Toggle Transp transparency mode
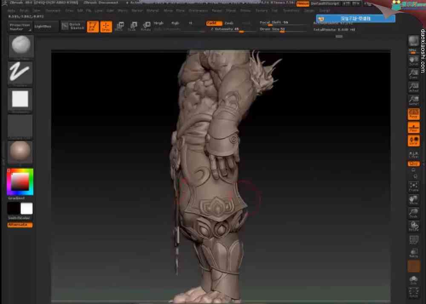This screenshot has height=304, width=426. coord(414,253)
